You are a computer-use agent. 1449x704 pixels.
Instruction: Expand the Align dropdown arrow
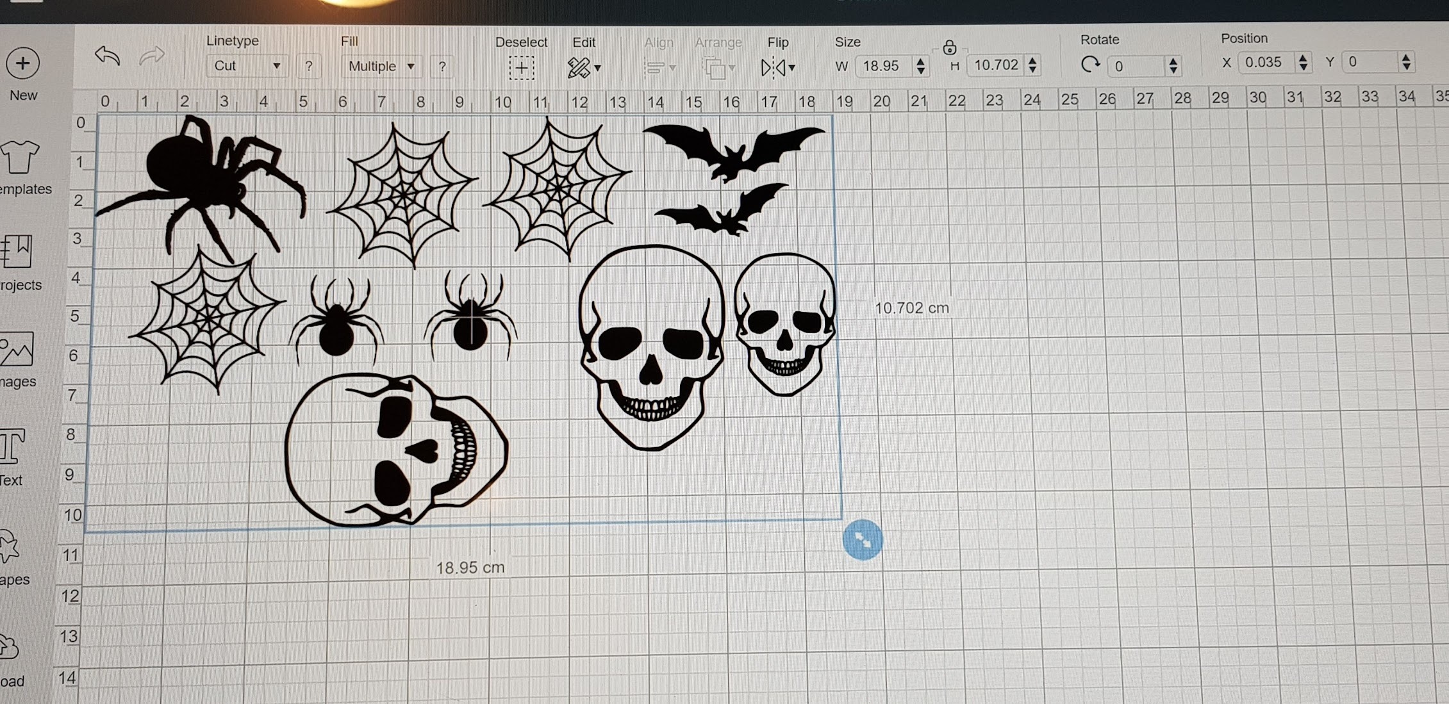[x=672, y=67]
